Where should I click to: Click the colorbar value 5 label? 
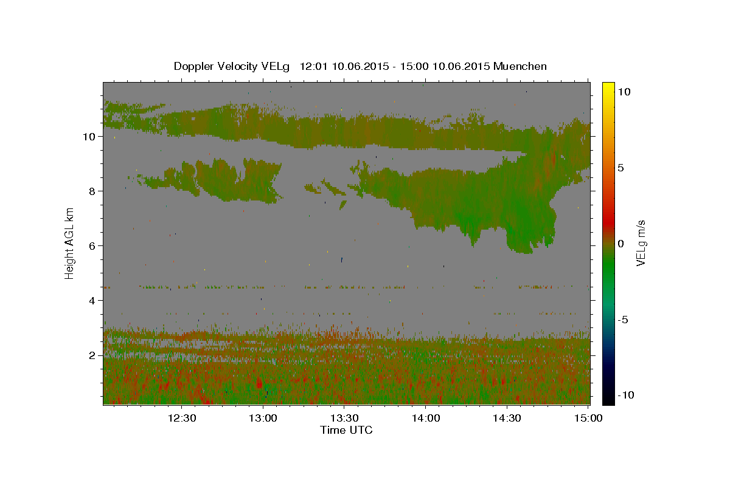click(621, 168)
